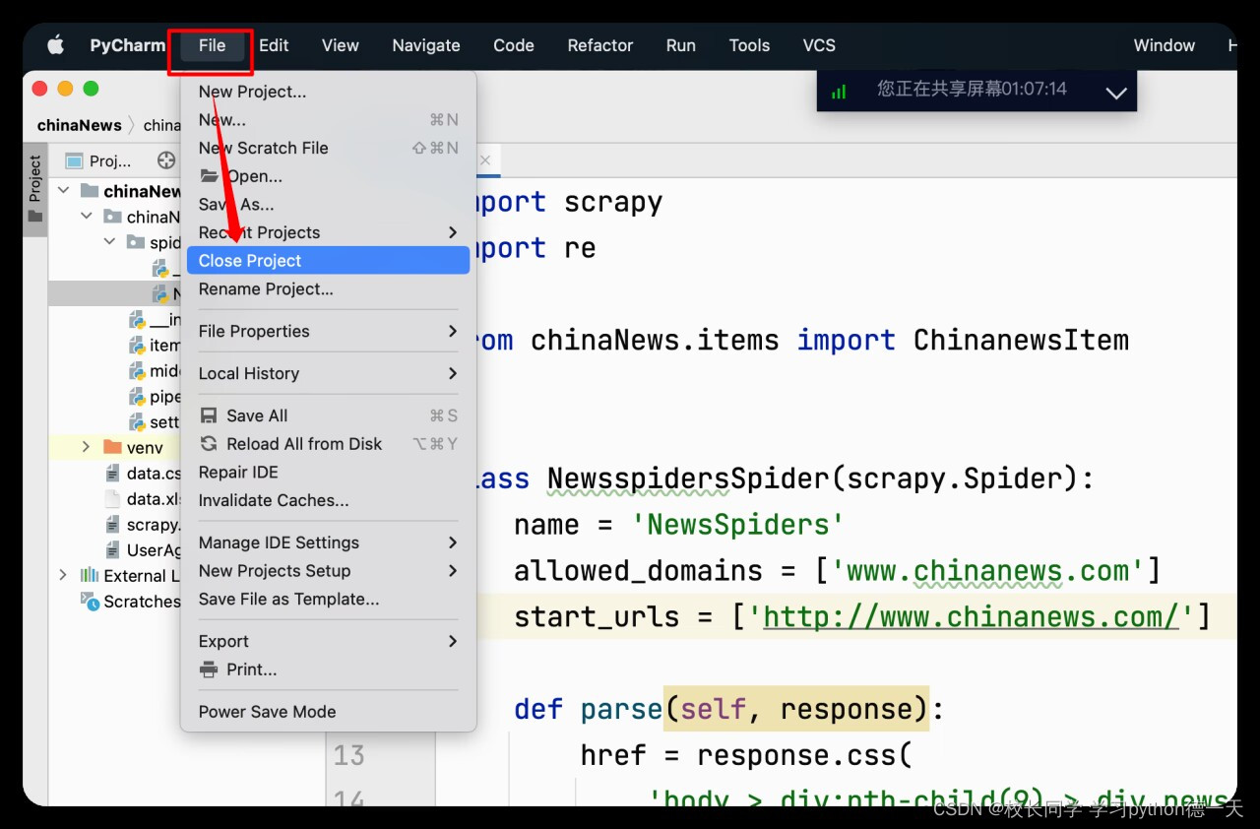Open the screen sharing dropdown chevron
1260x829 pixels.
(1116, 94)
